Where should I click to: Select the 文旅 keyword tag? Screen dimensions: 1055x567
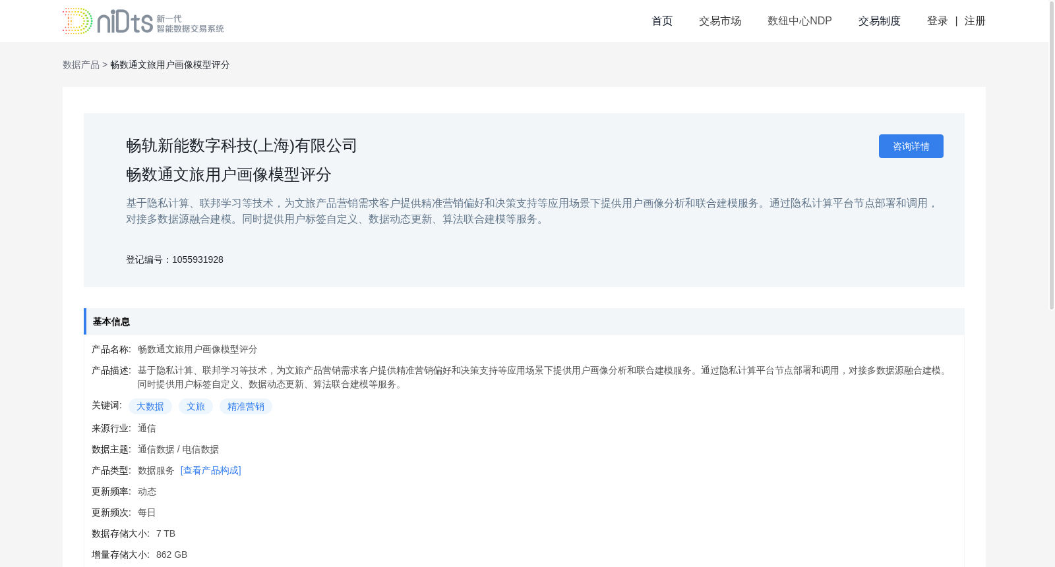[196, 406]
